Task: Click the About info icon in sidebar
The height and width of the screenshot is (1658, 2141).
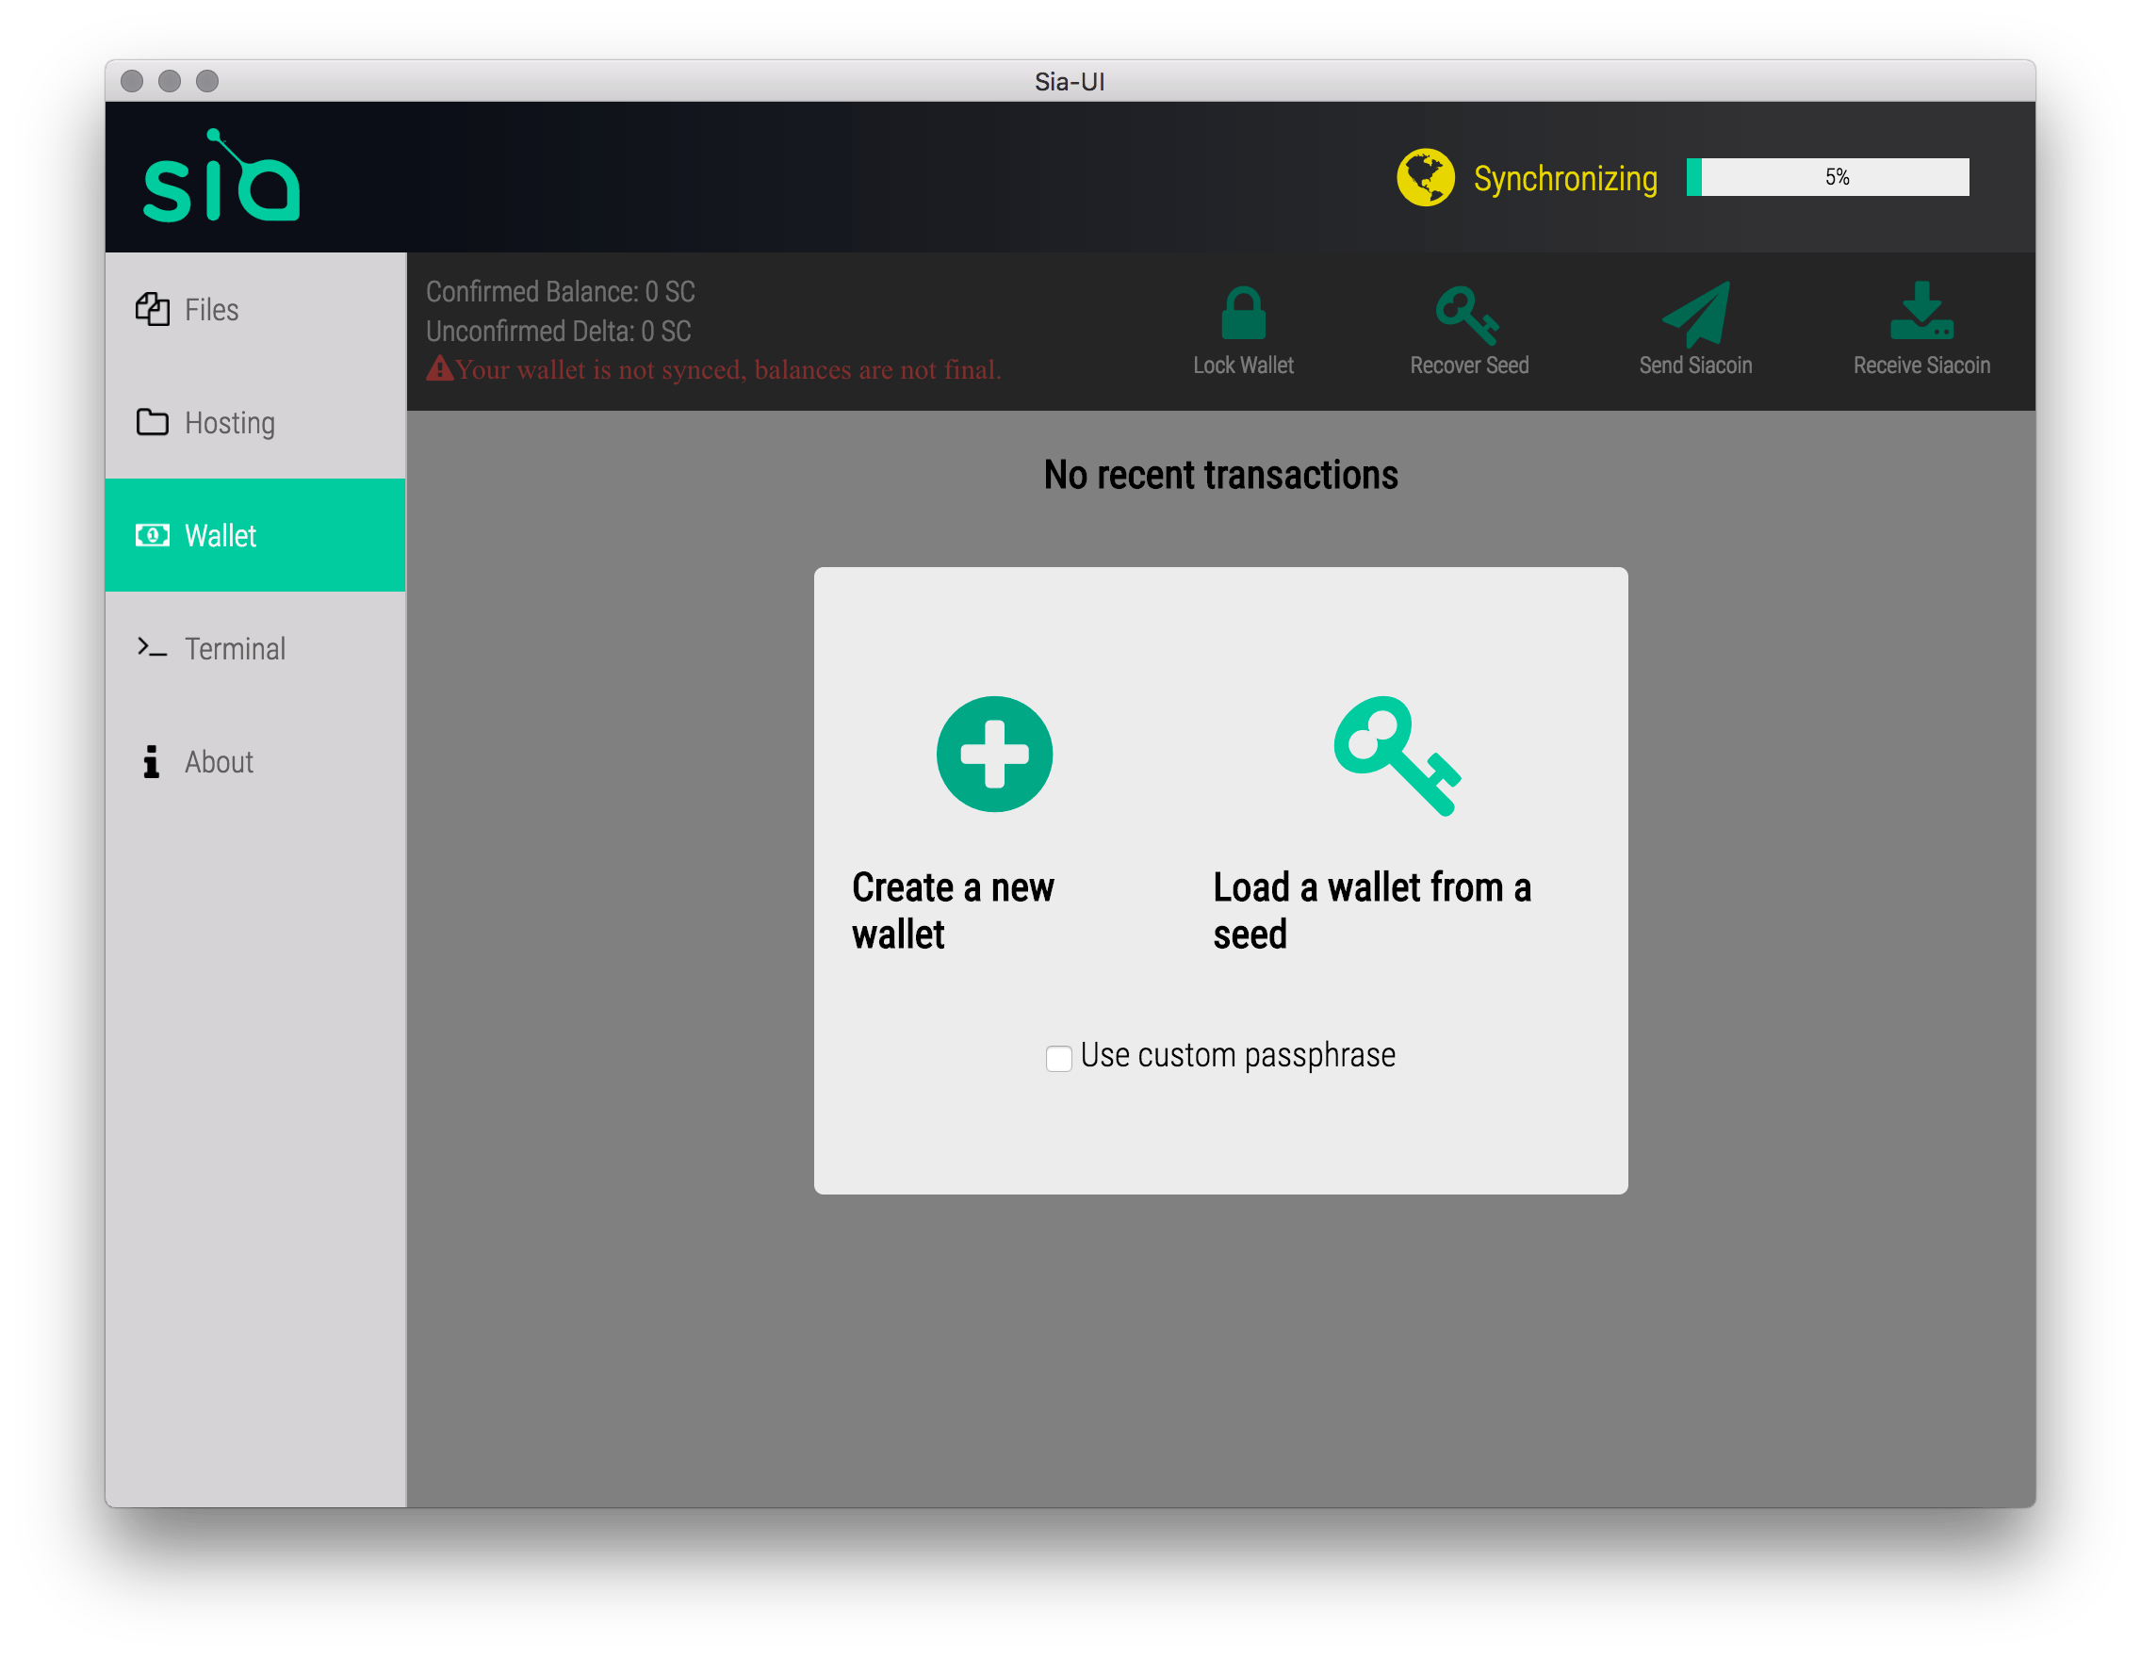Action: 151,761
